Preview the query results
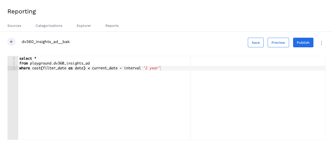The height and width of the screenshot is (147, 333). point(278,43)
